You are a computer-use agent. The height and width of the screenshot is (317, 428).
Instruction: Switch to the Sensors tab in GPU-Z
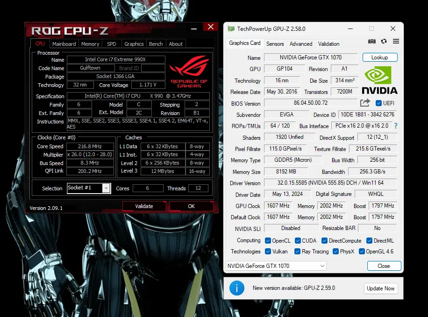(x=275, y=44)
